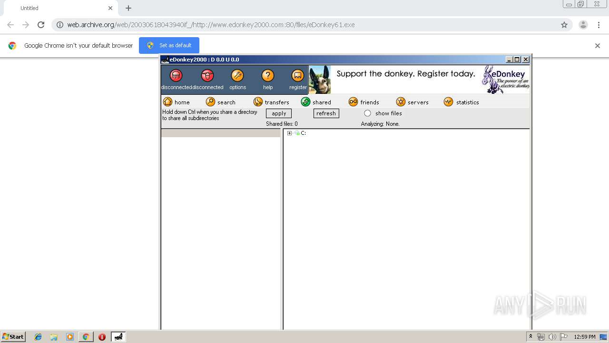
Task: Go to the servers tab
Action: coord(413,102)
